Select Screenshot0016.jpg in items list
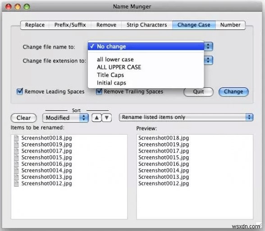The image size is (265, 231). coord(47,164)
